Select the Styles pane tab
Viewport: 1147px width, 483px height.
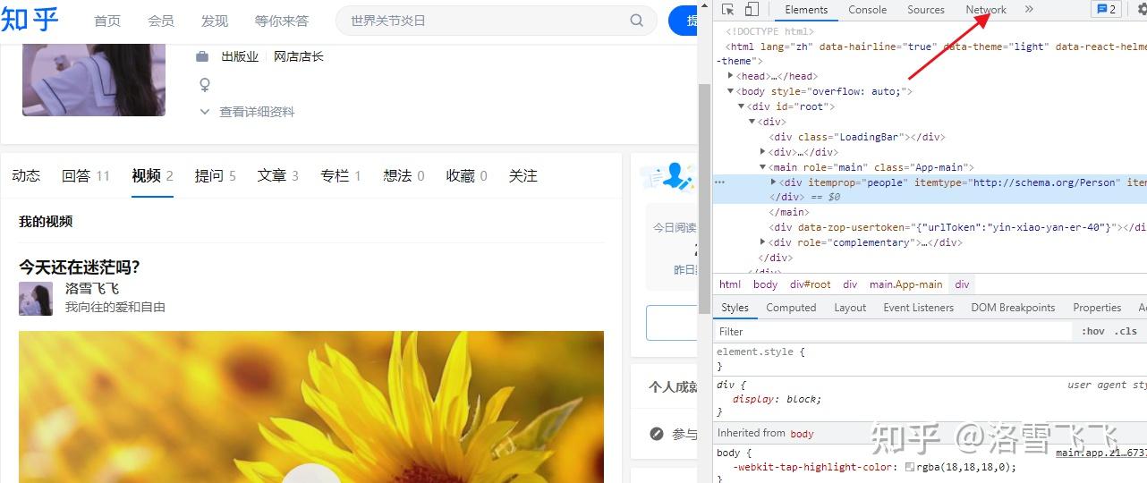pyautogui.click(x=735, y=308)
